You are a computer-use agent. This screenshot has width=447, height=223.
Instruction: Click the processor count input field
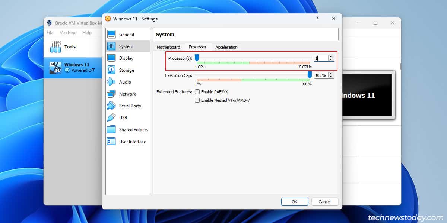321,58
